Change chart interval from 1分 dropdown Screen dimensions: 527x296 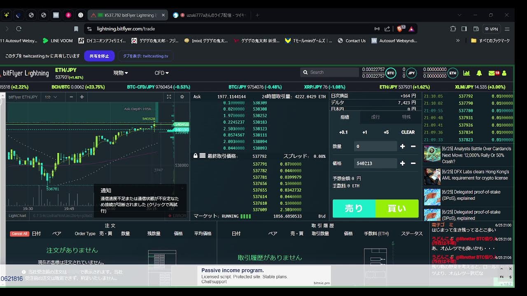coord(51,97)
